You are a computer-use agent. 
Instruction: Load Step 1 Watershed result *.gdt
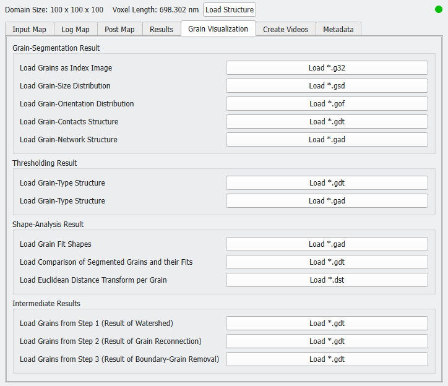coord(327,323)
